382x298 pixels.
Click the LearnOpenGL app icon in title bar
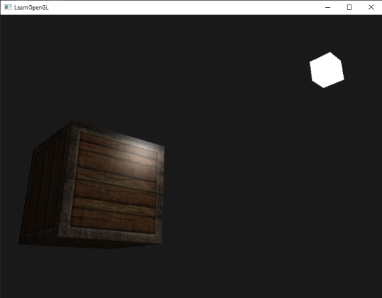pos(8,7)
